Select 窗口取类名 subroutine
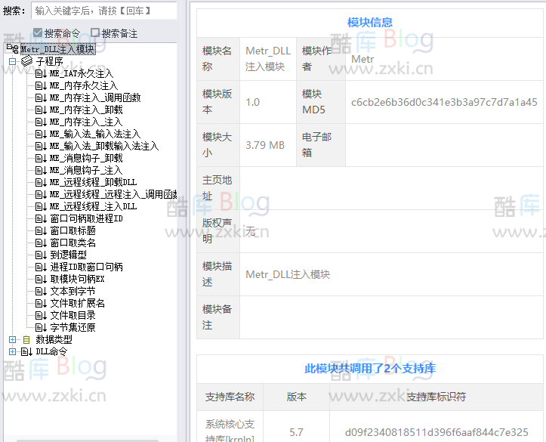This screenshot has width=546, height=442. click(72, 243)
